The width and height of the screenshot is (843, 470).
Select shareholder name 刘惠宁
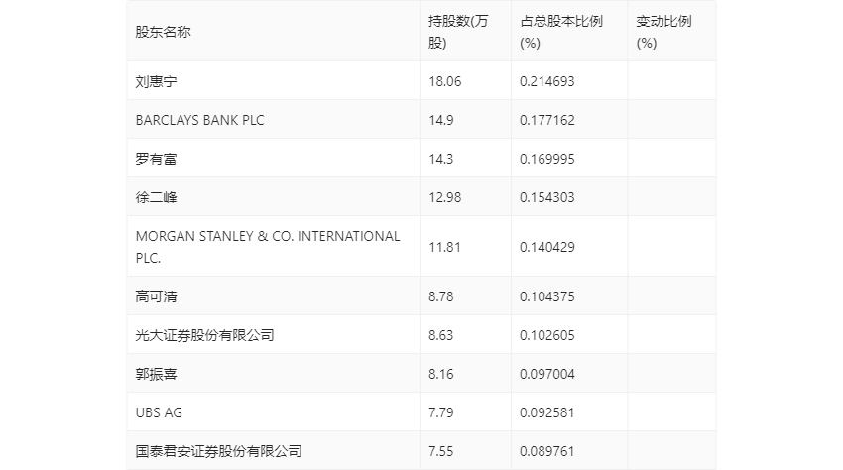click(x=156, y=81)
